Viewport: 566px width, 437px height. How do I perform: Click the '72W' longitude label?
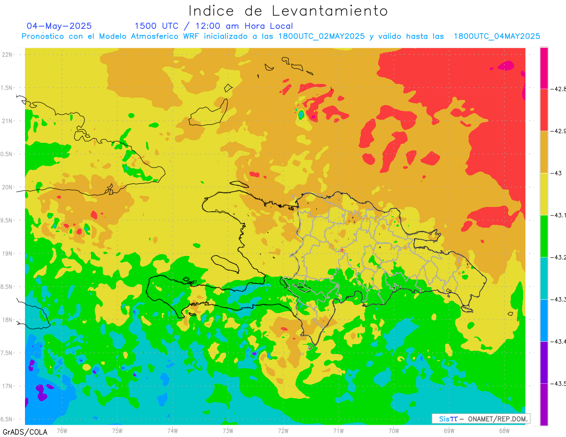tap(283, 431)
